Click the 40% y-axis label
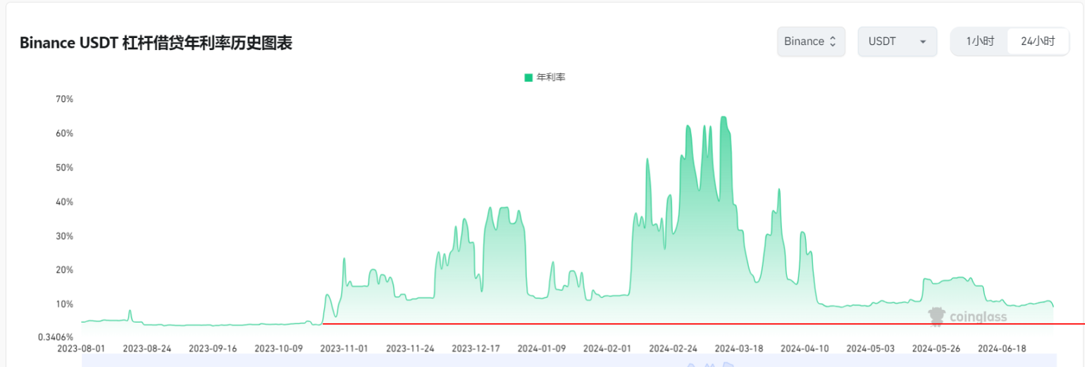 [64, 202]
